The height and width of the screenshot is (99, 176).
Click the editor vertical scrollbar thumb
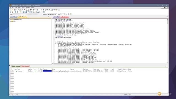(x=167, y=22)
